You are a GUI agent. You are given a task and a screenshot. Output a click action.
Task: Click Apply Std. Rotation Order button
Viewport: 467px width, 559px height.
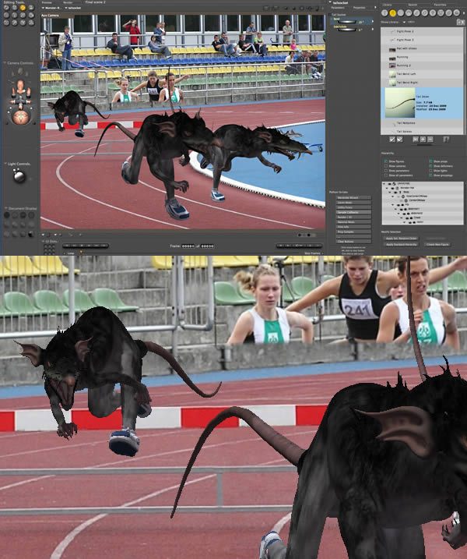pos(401,238)
